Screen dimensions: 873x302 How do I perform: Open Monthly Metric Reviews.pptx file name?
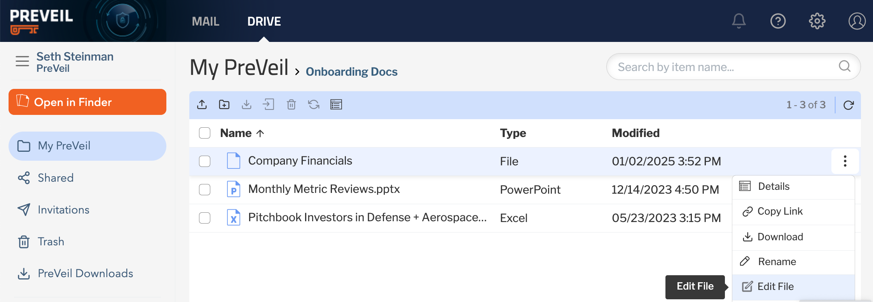click(x=324, y=189)
